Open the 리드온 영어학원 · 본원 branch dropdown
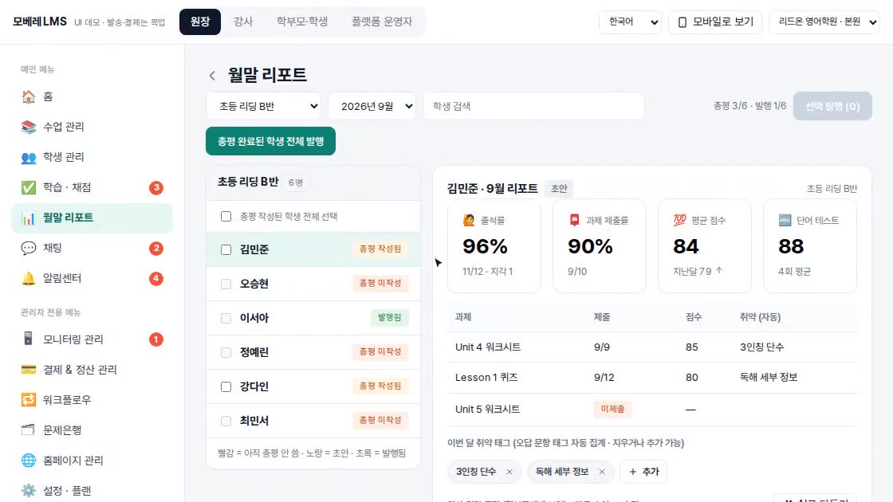The image size is (893, 502). point(824,22)
